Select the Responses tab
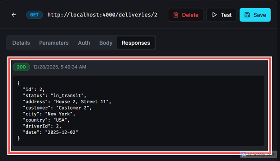This screenshot has height=161, width=280. (x=136, y=43)
